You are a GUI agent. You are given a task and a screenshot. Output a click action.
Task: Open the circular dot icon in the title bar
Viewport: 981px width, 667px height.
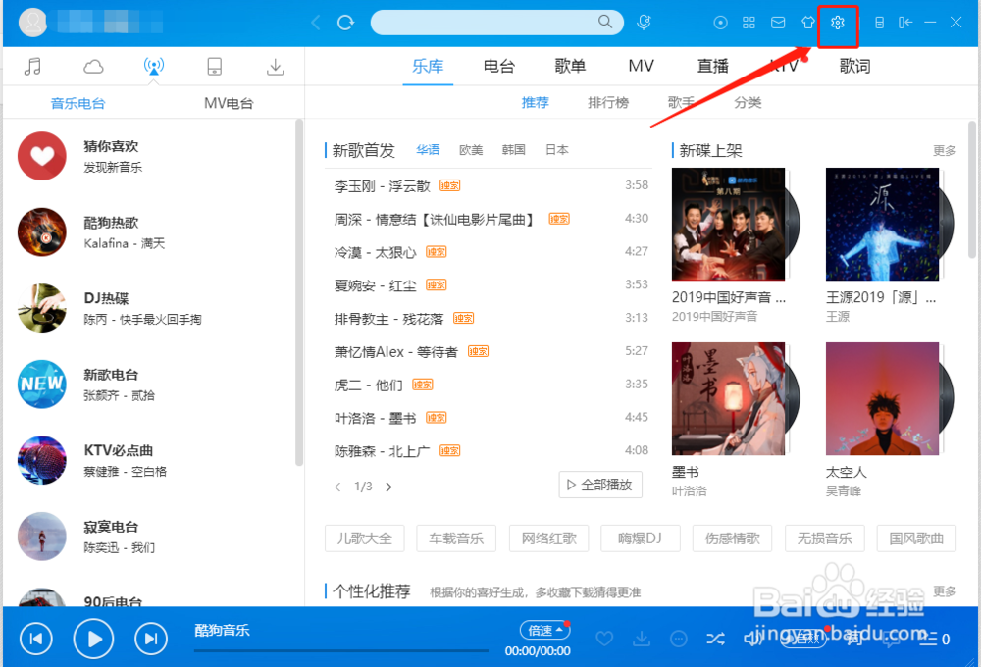720,24
